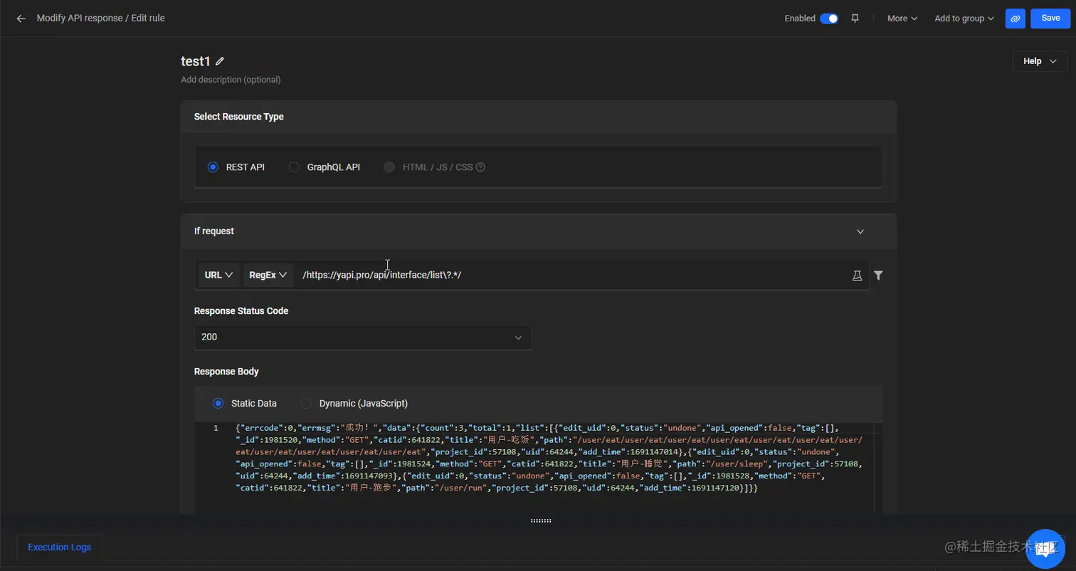Grab the bottom panel resize handle
Image resolution: width=1076 pixels, height=571 pixels.
coord(541,520)
